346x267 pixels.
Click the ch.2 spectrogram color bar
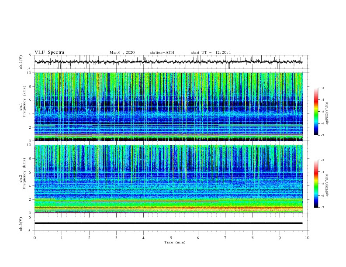tap(316, 184)
